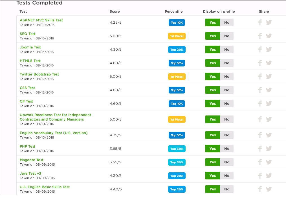The height and width of the screenshot is (198, 286).
Task: Click Facebook icon for Joomla Test
Action: click(x=260, y=50)
